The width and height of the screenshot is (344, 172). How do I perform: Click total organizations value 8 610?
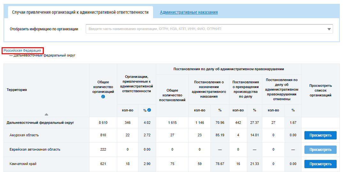coord(103,123)
